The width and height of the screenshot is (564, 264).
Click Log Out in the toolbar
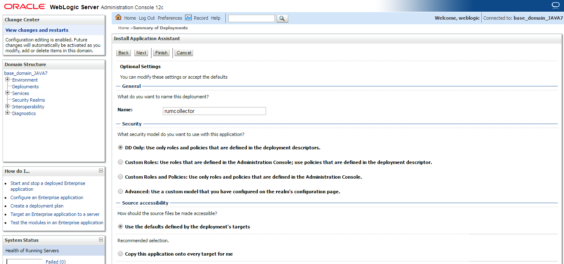tap(147, 18)
